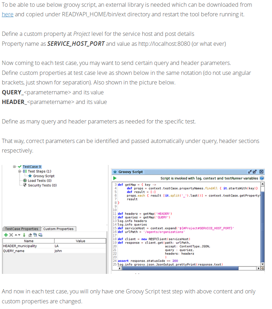This screenshot has height=309, width=272.
Task: Move property down with down chevron
Action: coord(19,235)
